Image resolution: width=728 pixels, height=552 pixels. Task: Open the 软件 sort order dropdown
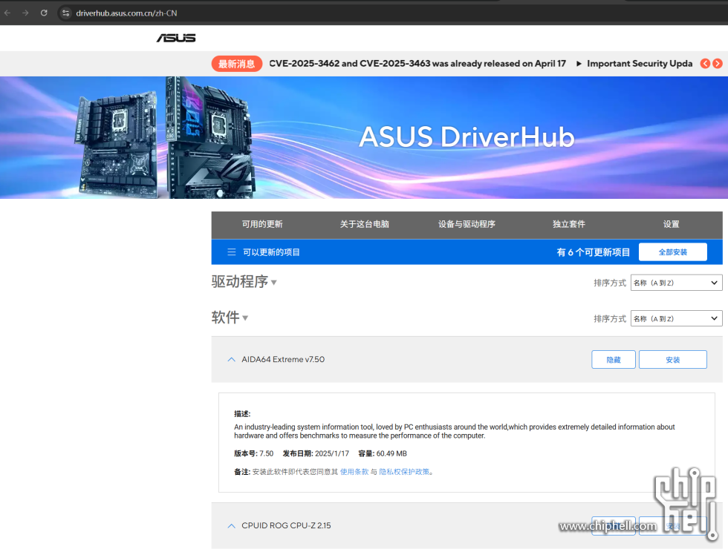pos(676,319)
